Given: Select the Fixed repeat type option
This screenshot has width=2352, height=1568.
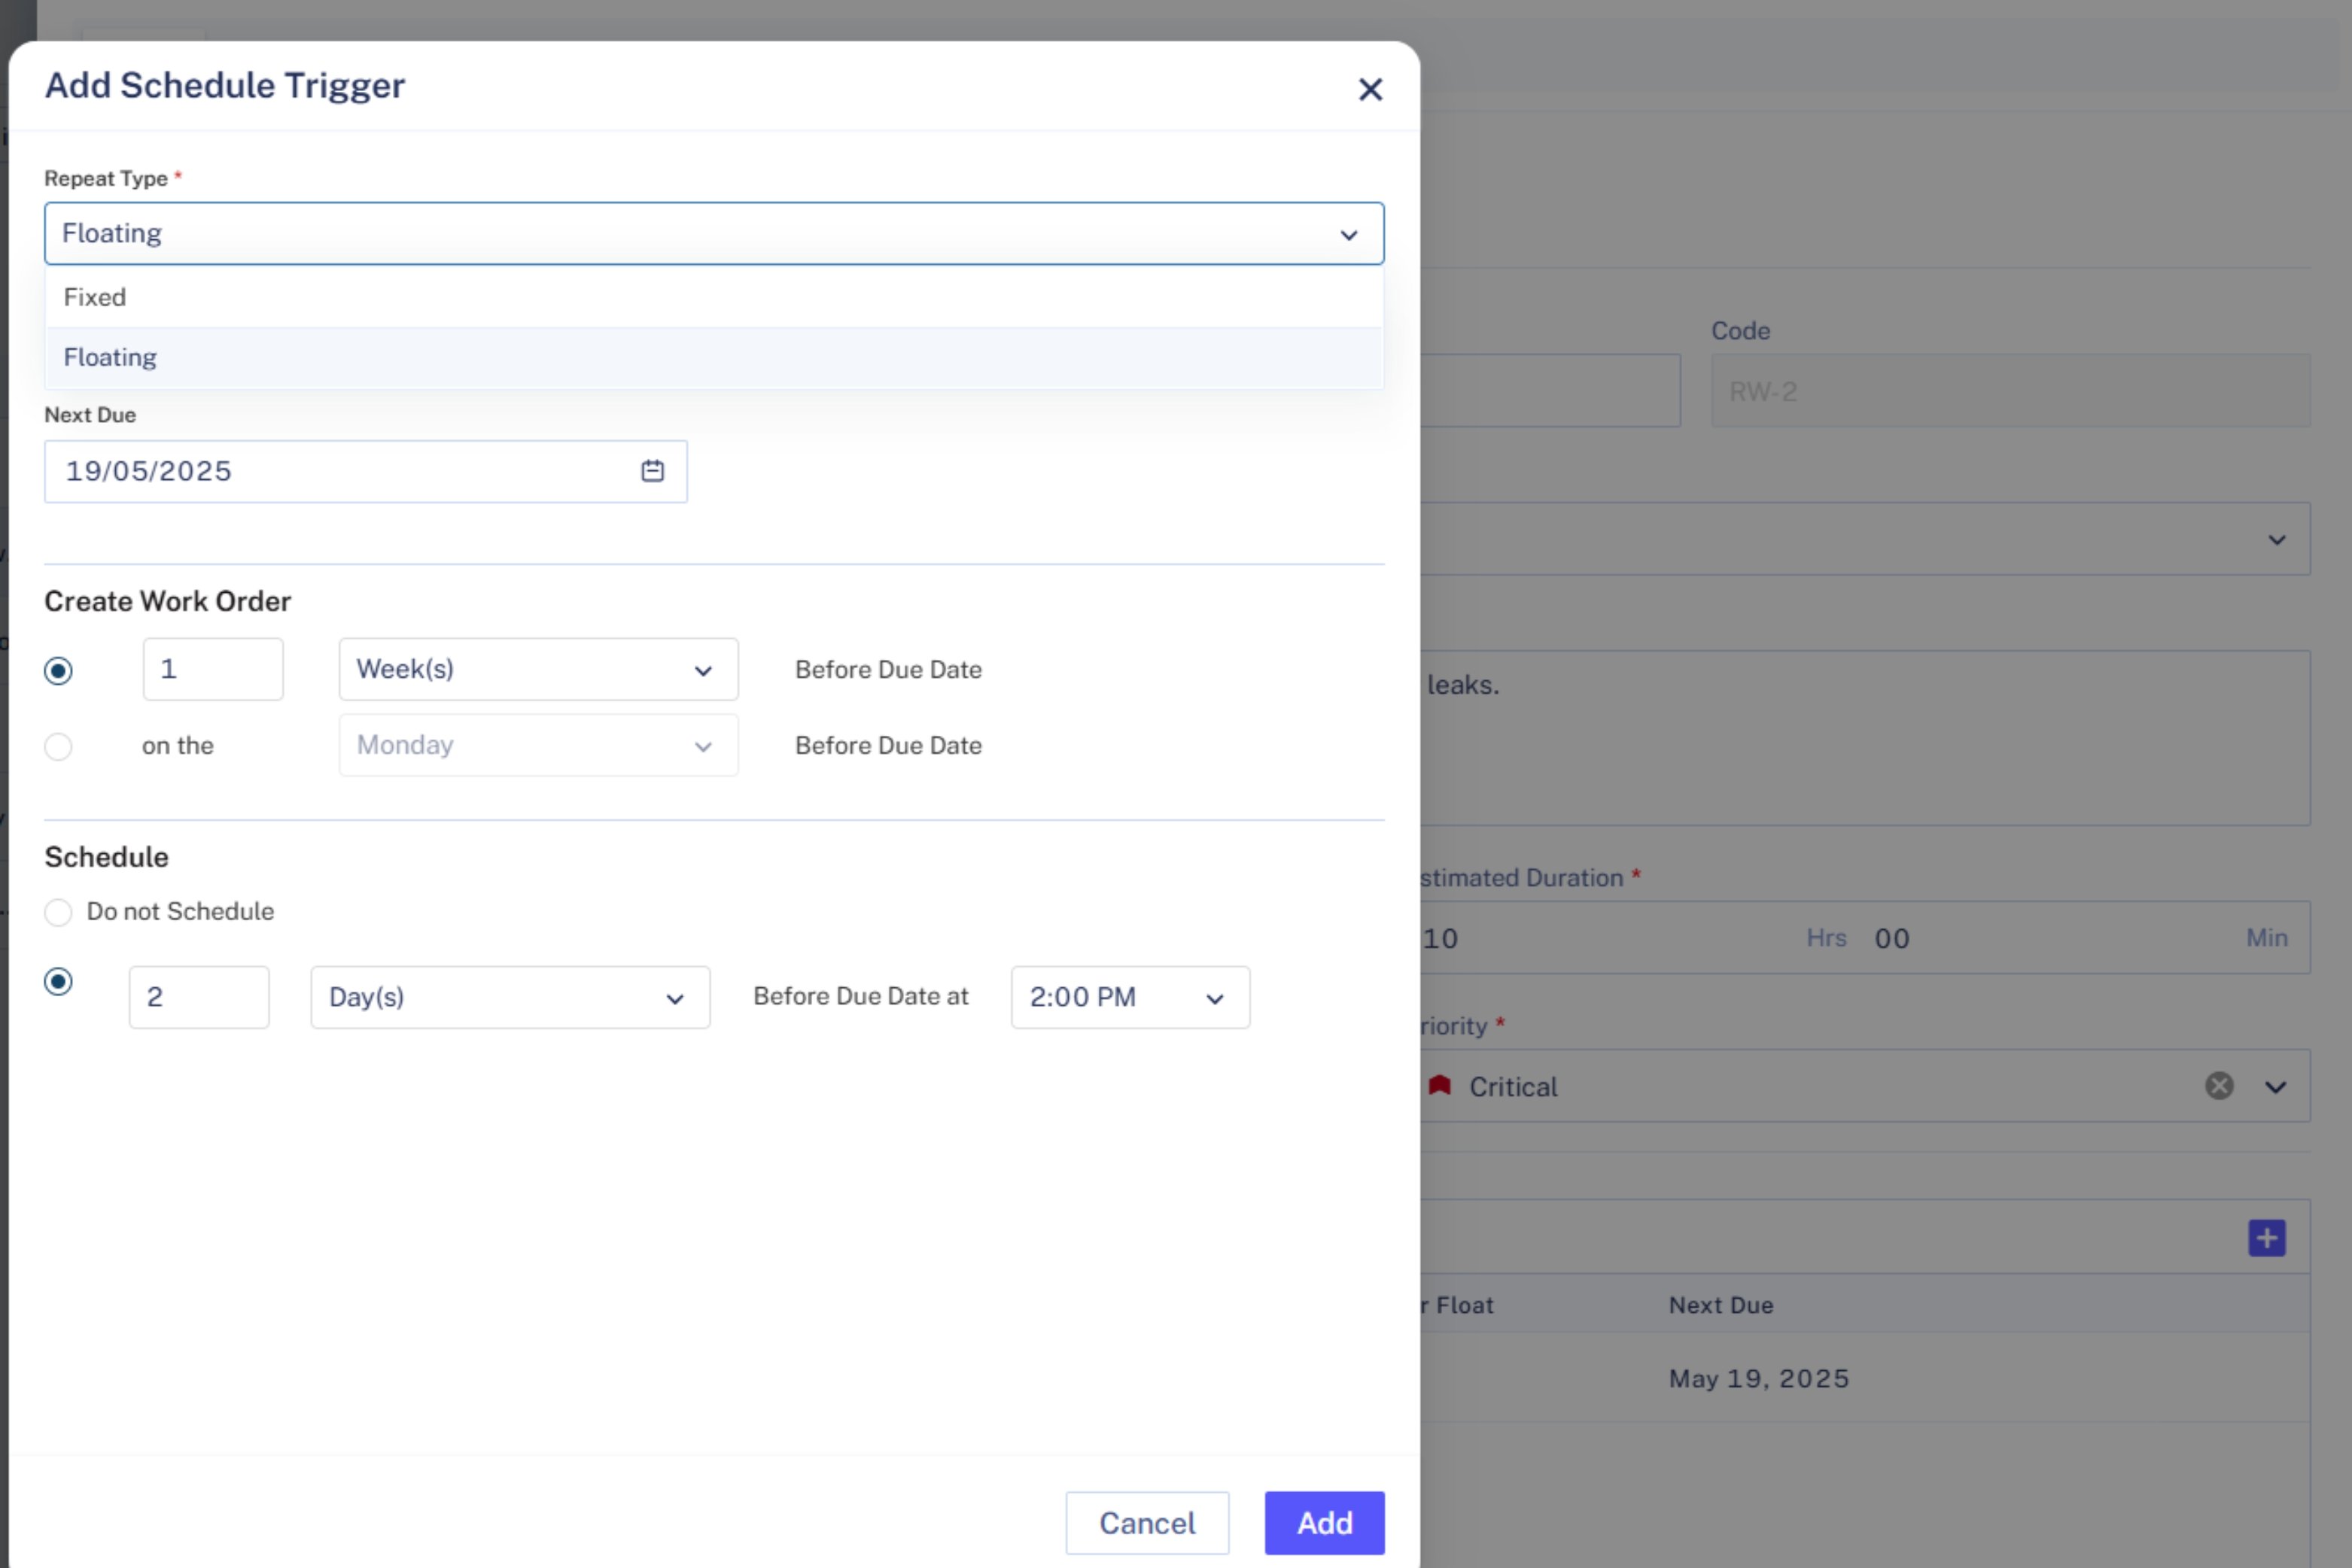Looking at the screenshot, I should 95,296.
